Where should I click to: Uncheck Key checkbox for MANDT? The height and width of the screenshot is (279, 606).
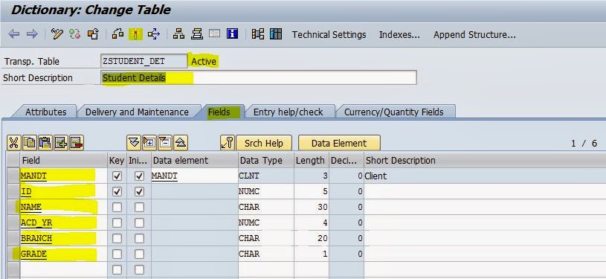(x=117, y=176)
